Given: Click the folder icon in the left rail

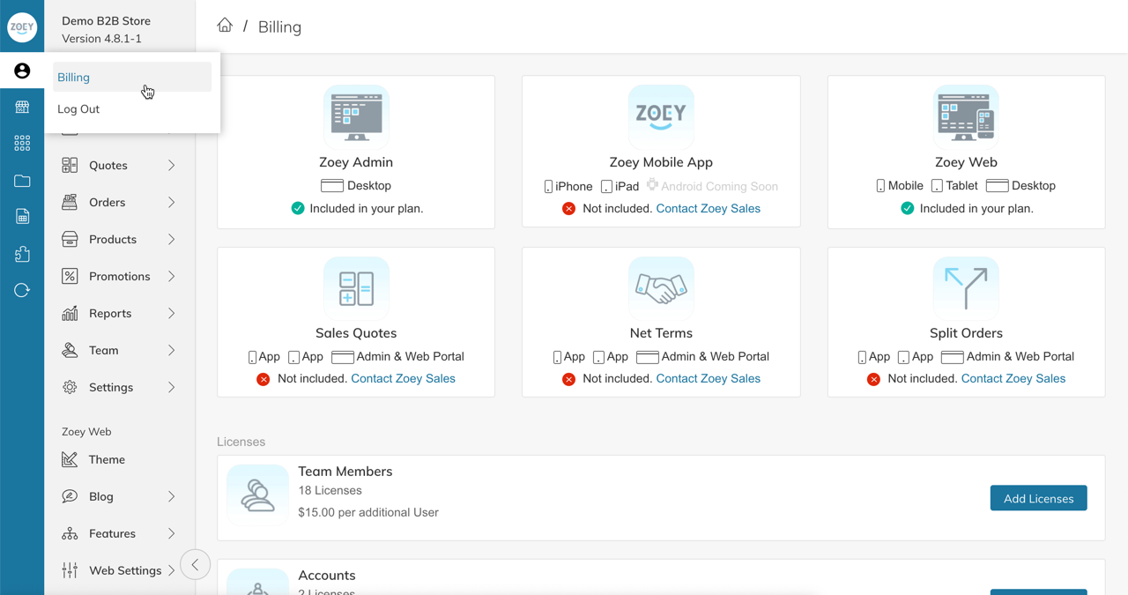Looking at the screenshot, I should click(x=22, y=181).
